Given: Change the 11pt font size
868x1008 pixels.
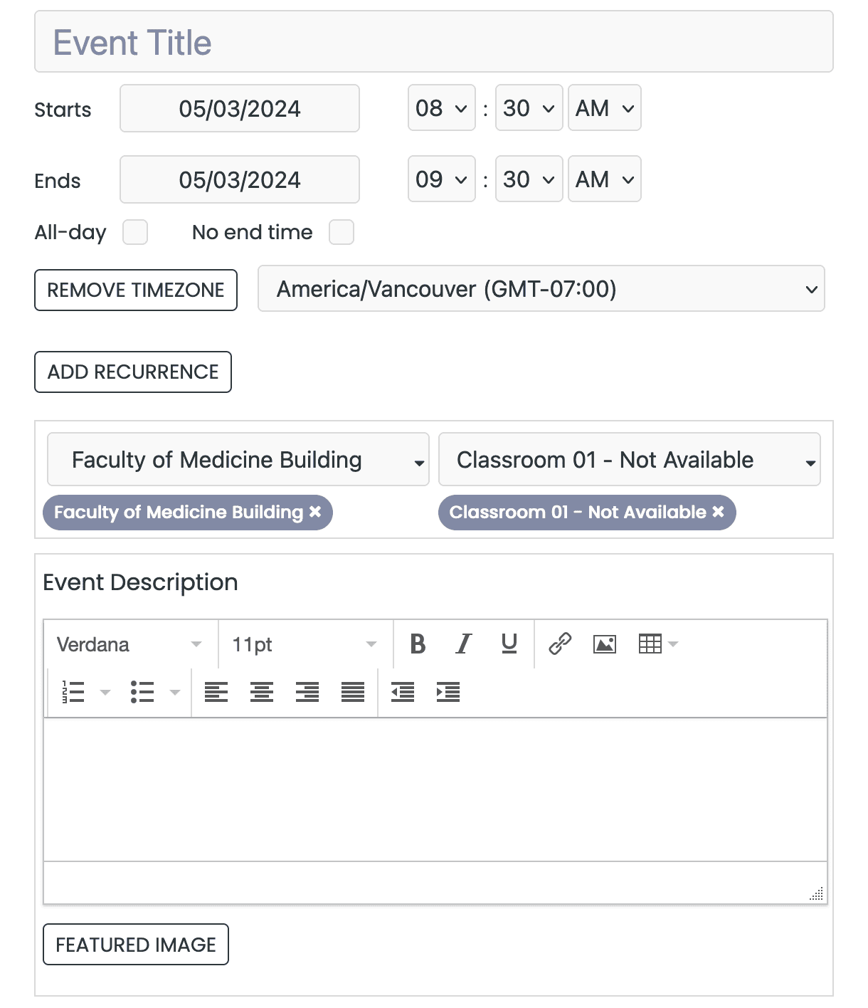Looking at the screenshot, I should 302,644.
